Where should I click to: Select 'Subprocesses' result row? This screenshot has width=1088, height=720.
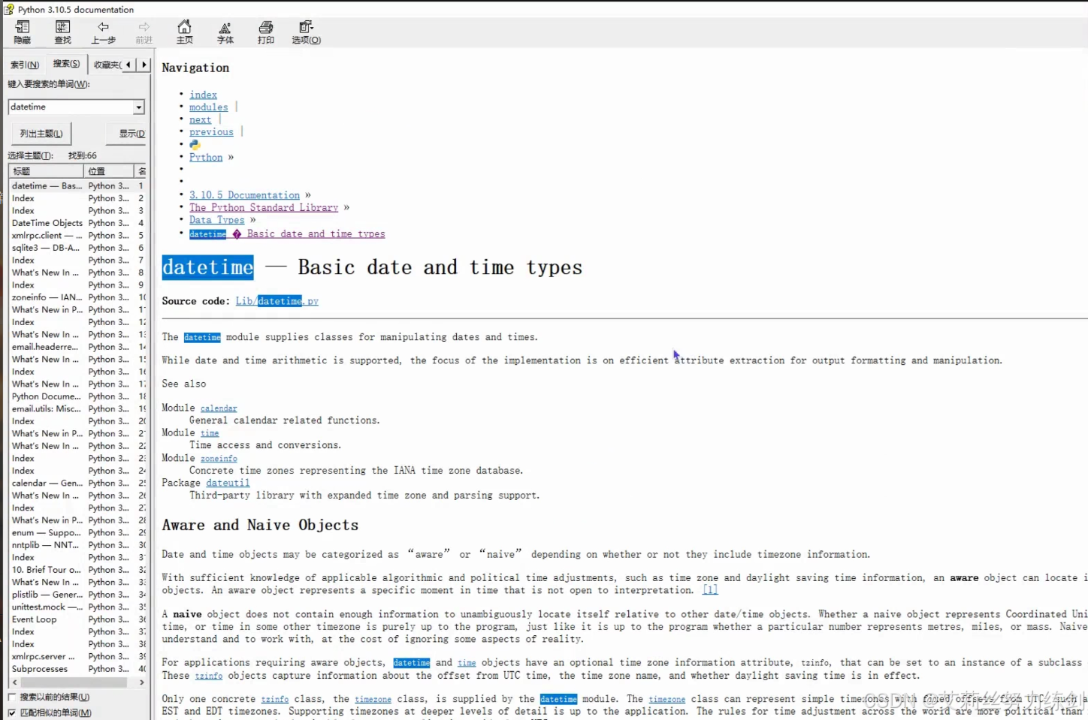click(x=77, y=669)
